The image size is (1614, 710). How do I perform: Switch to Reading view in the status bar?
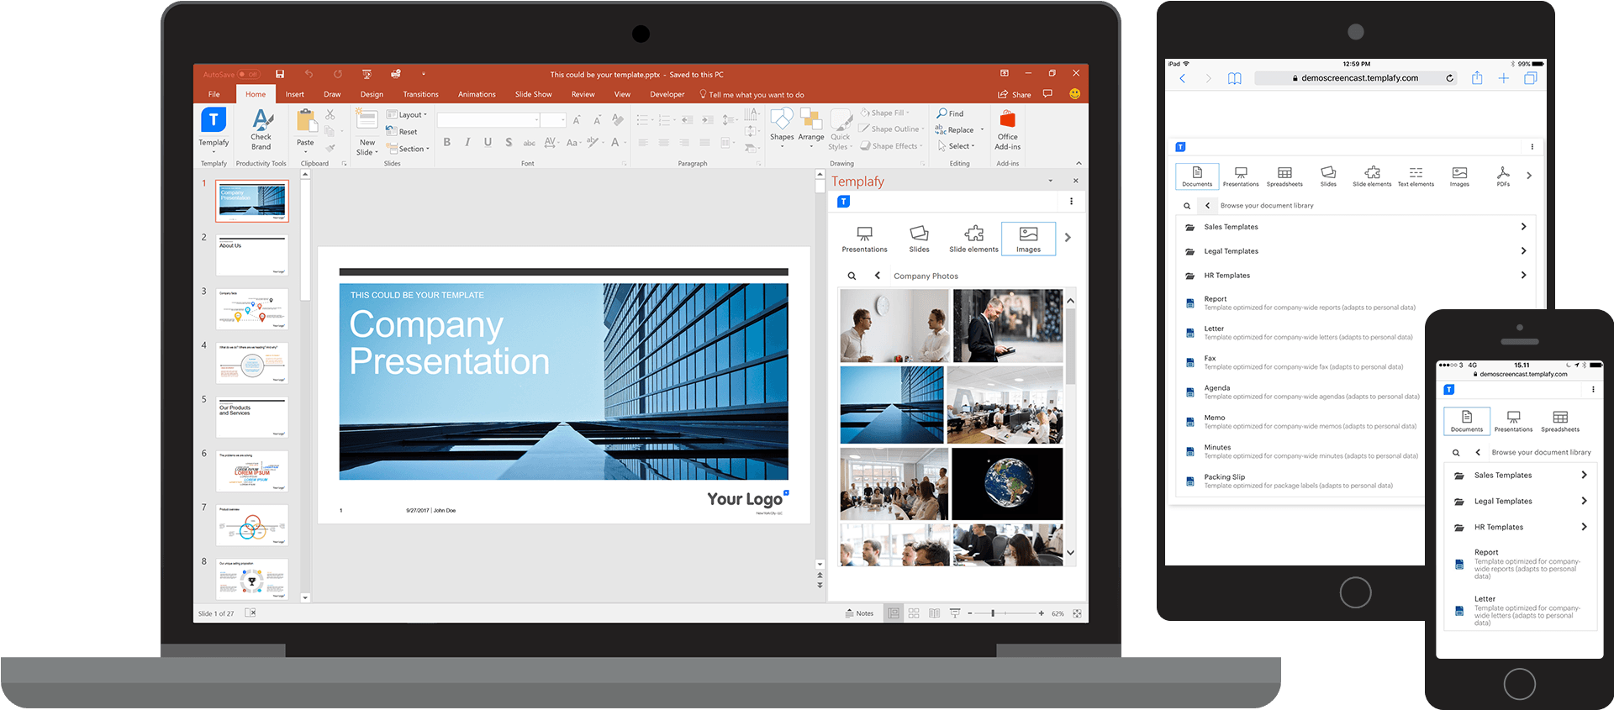[934, 613]
